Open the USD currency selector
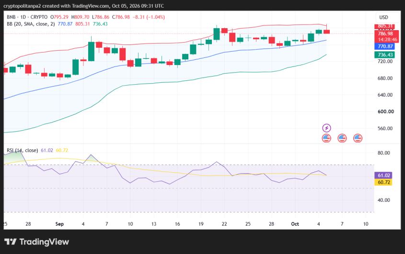This screenshot has height=254, width=405. 383,17
